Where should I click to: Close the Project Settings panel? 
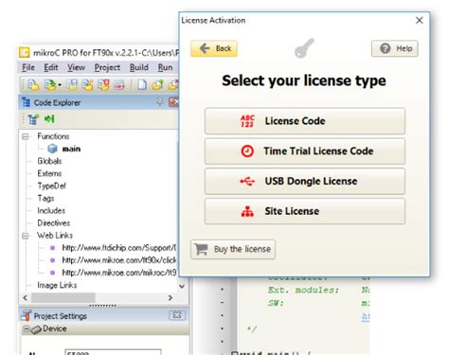177,315
